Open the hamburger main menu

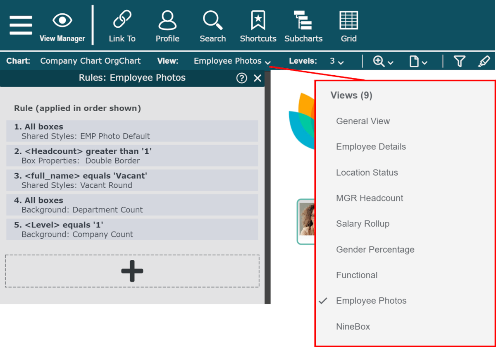[21, 26]
